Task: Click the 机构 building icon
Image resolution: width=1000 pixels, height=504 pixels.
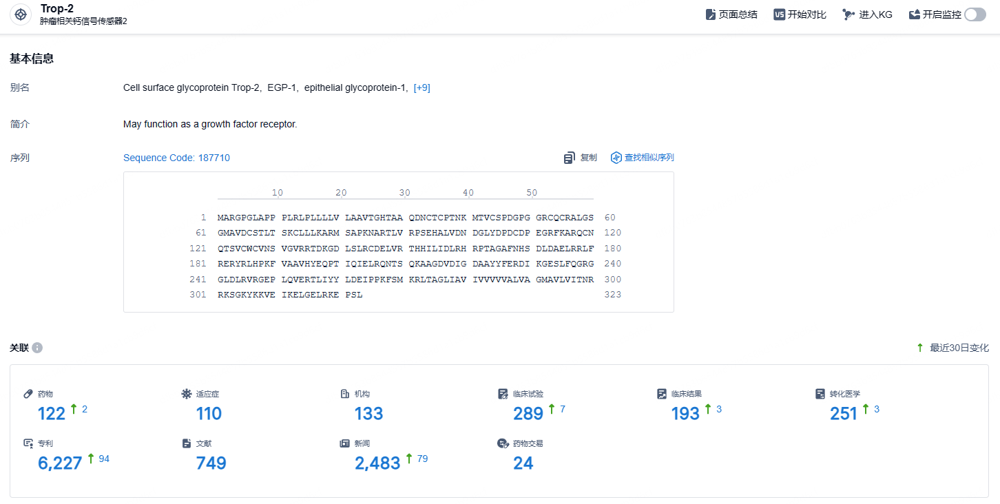Action: pyautogui.click(x=344, y=394)
